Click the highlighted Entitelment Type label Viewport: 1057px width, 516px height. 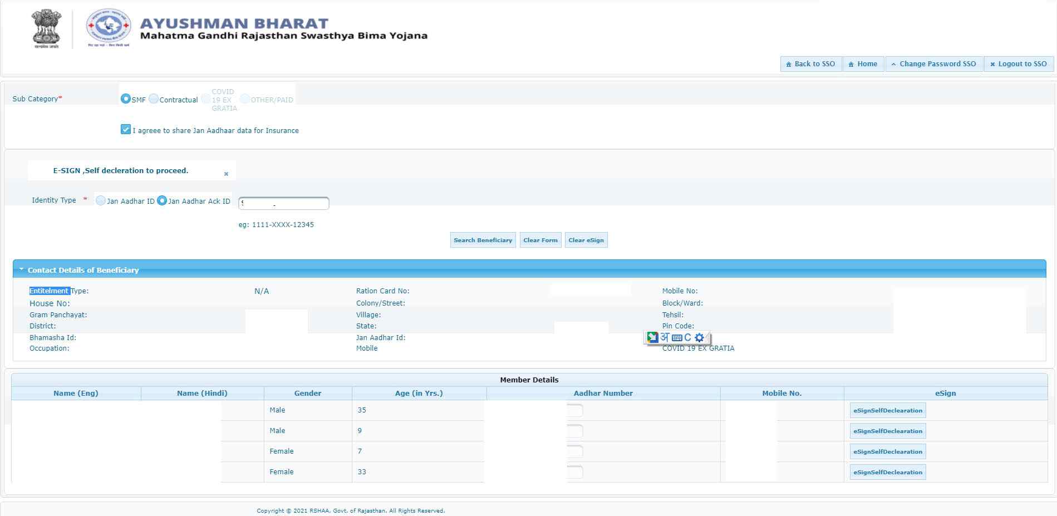coord(59,291)
